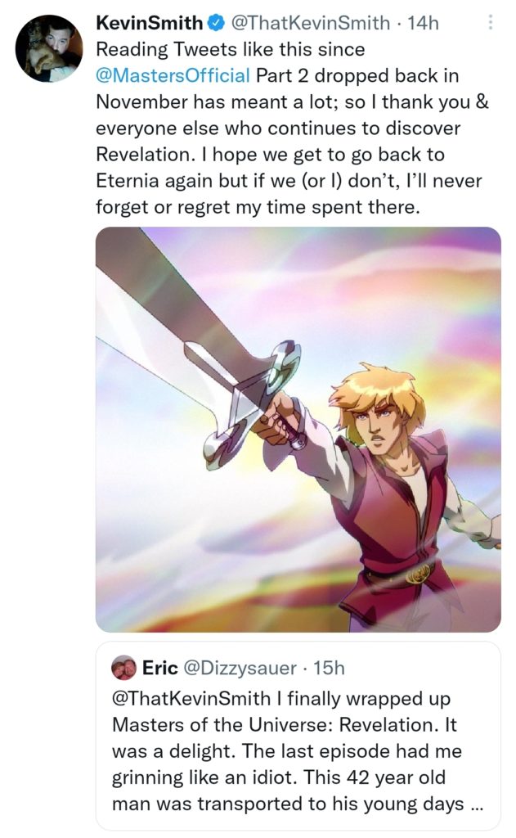The image size is (516, 838).
Task: Open Kevin Smith's profile picture
Action: pos(48,48)
